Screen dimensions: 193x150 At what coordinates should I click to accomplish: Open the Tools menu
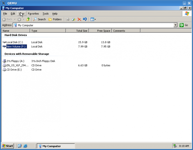click(x=45, y=14)
